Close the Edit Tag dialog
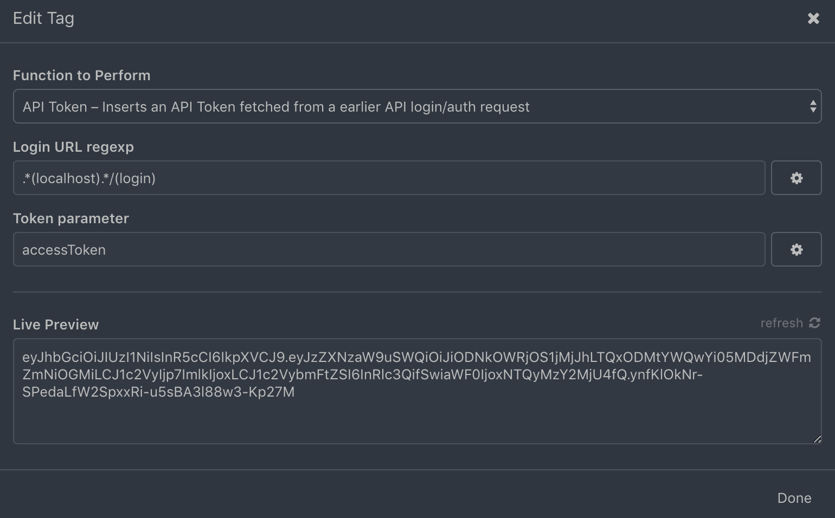 click(813, 18)
